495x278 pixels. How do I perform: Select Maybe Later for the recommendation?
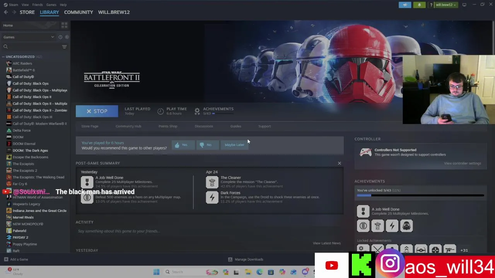234,145
